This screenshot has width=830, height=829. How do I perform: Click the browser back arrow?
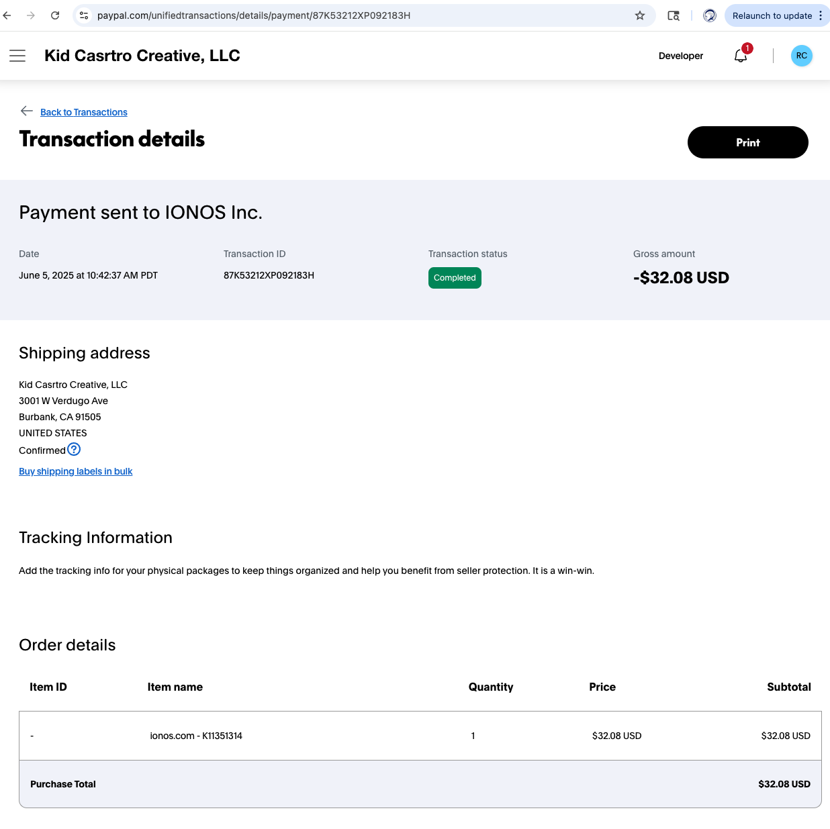[x=7, y=15]
